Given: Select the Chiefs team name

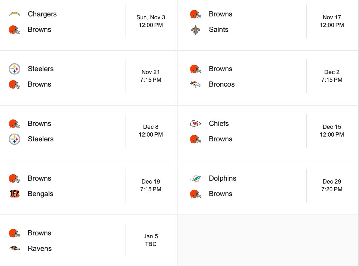Looking at the screenshot, I should pyautogui.click(x=219, y=124).
